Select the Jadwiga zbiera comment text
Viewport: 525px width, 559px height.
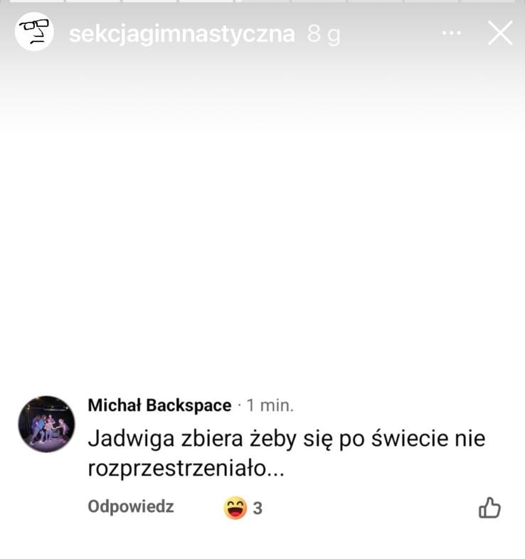(x=287, y=453)
